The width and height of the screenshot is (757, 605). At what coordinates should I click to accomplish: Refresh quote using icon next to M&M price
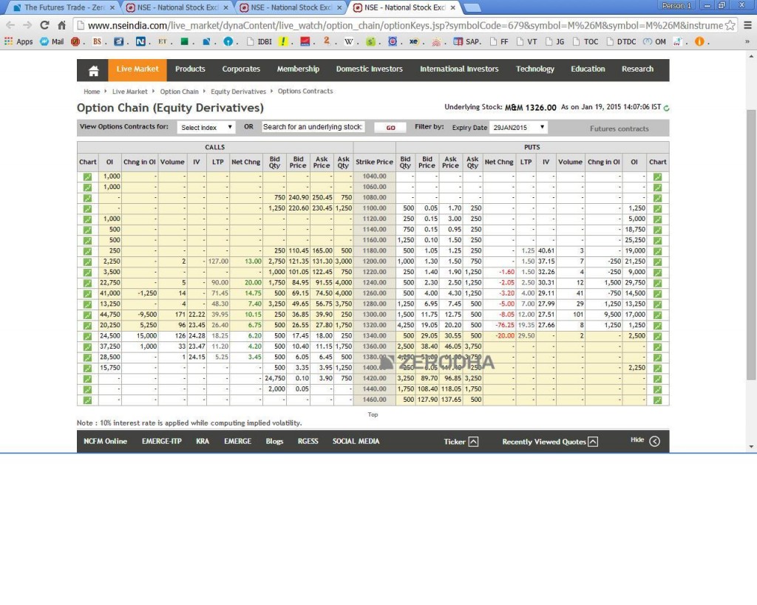[x=665, y=107]
